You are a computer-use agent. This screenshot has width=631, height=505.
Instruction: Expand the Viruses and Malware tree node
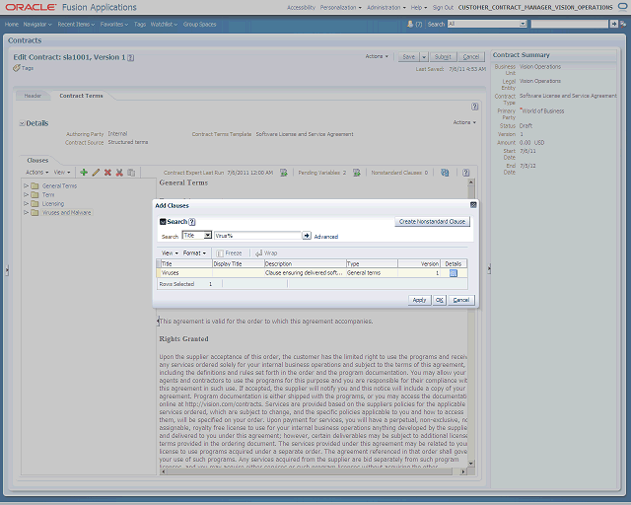26,212
